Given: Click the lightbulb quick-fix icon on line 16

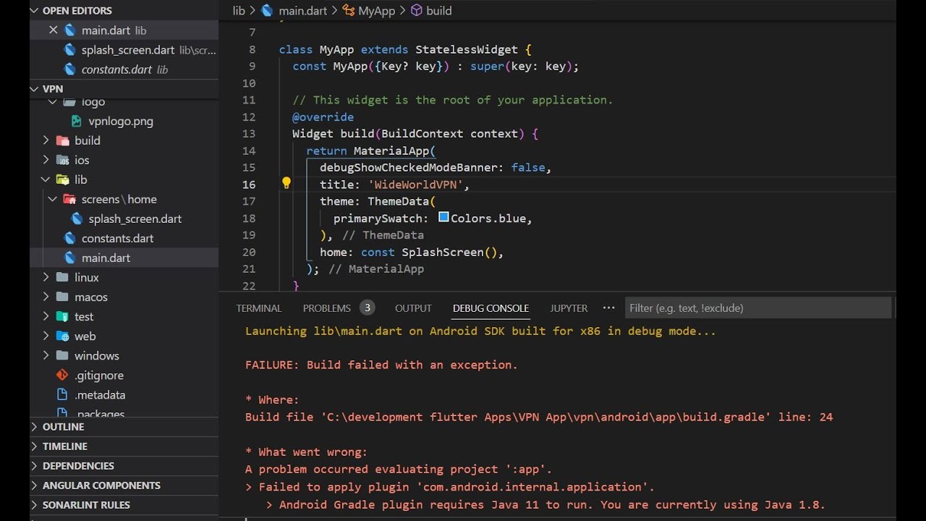Looking at the screenshot, I should [x=286, y=184].
